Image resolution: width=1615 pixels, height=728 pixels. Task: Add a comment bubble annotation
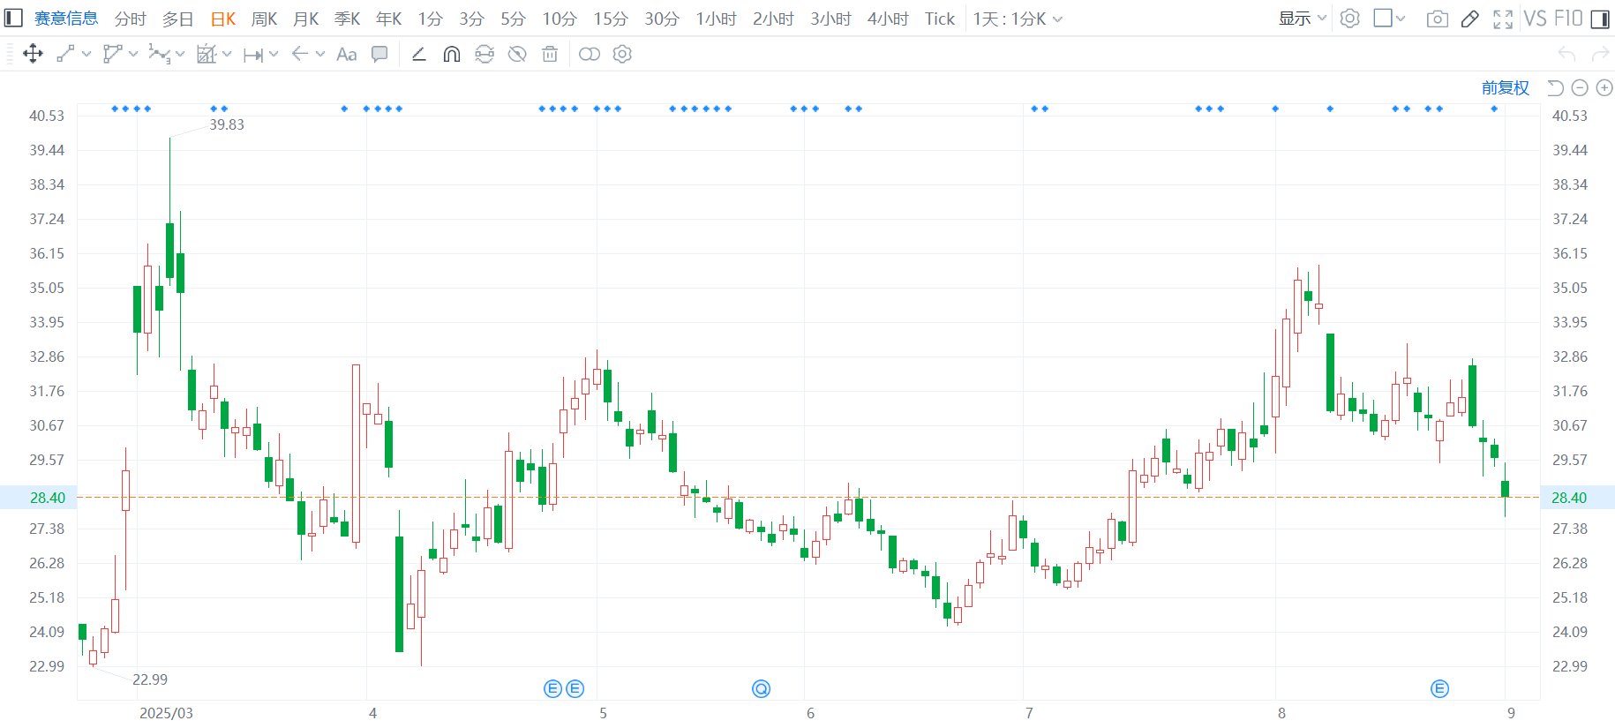379,55
